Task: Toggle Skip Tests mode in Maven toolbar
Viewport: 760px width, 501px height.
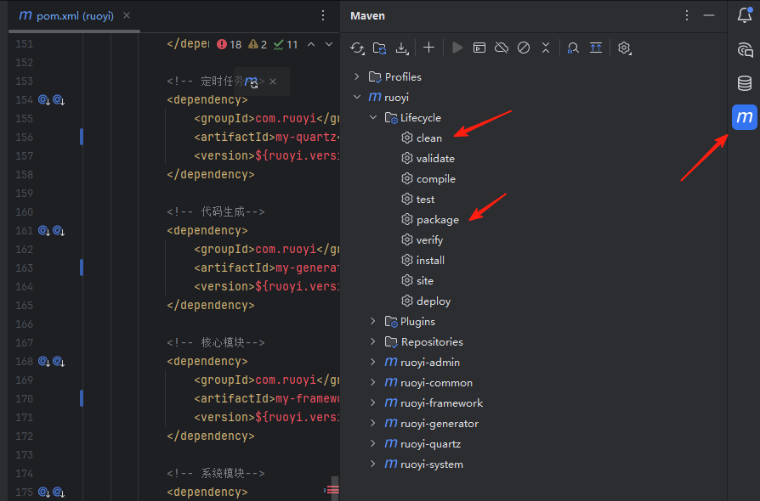Action: coord(524,48)
